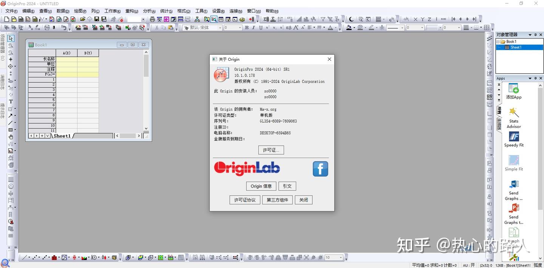Toggle bold text formatting
Screen dimensions: 544x268
pyautogui.click(x=246, y=28)
